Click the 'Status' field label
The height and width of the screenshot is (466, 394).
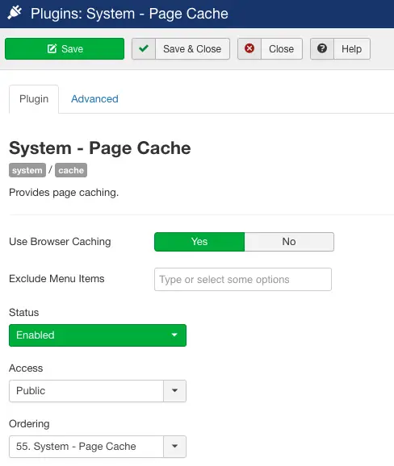tap(23, 312)
